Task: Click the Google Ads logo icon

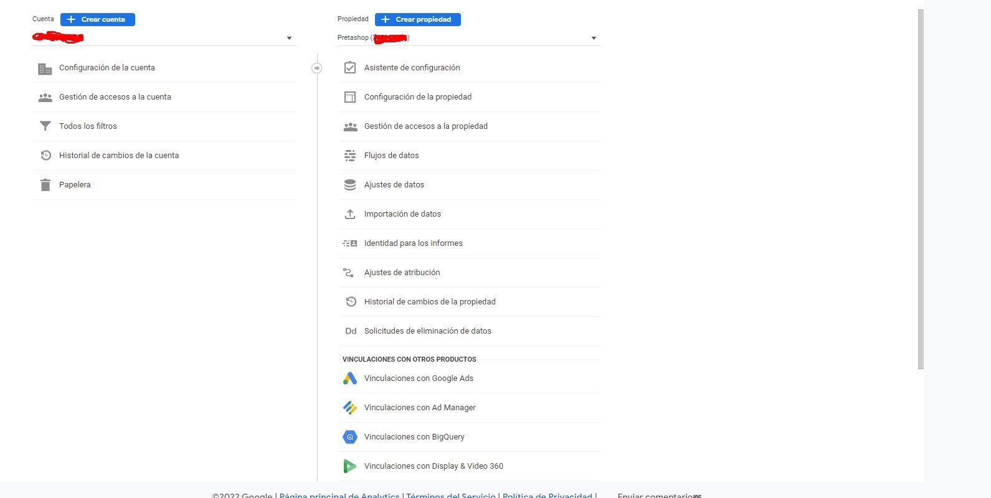Action: (350, 378)
